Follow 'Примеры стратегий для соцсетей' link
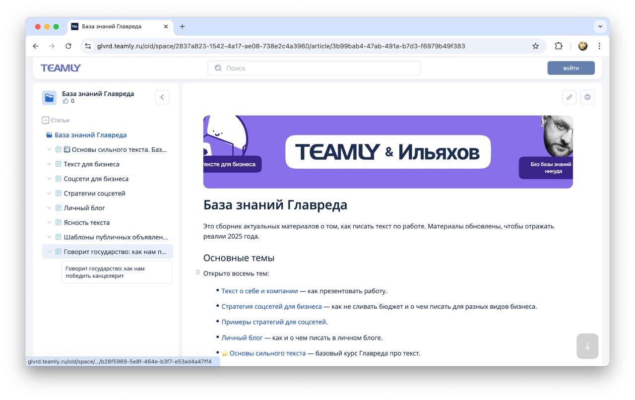Image resolution: width=635 pixels, height=400 pixels. pyautogui.click(x=273, y=322)
